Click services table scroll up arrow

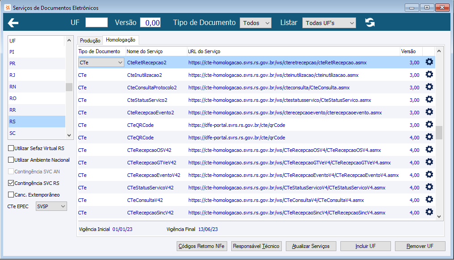(439, 51)
